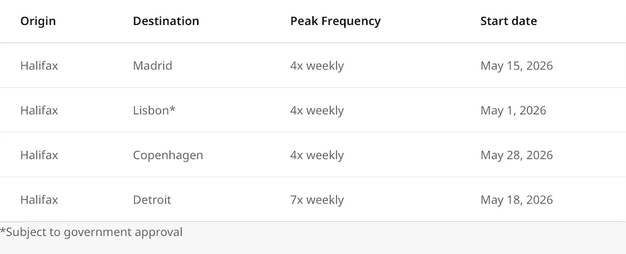Click the 7x weekly frequency cell
Screen dimensions: 626x254
click(x=317, y=200)
